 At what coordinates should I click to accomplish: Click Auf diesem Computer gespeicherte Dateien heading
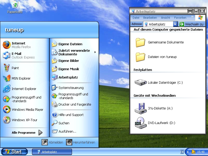(x=168, y=29)
